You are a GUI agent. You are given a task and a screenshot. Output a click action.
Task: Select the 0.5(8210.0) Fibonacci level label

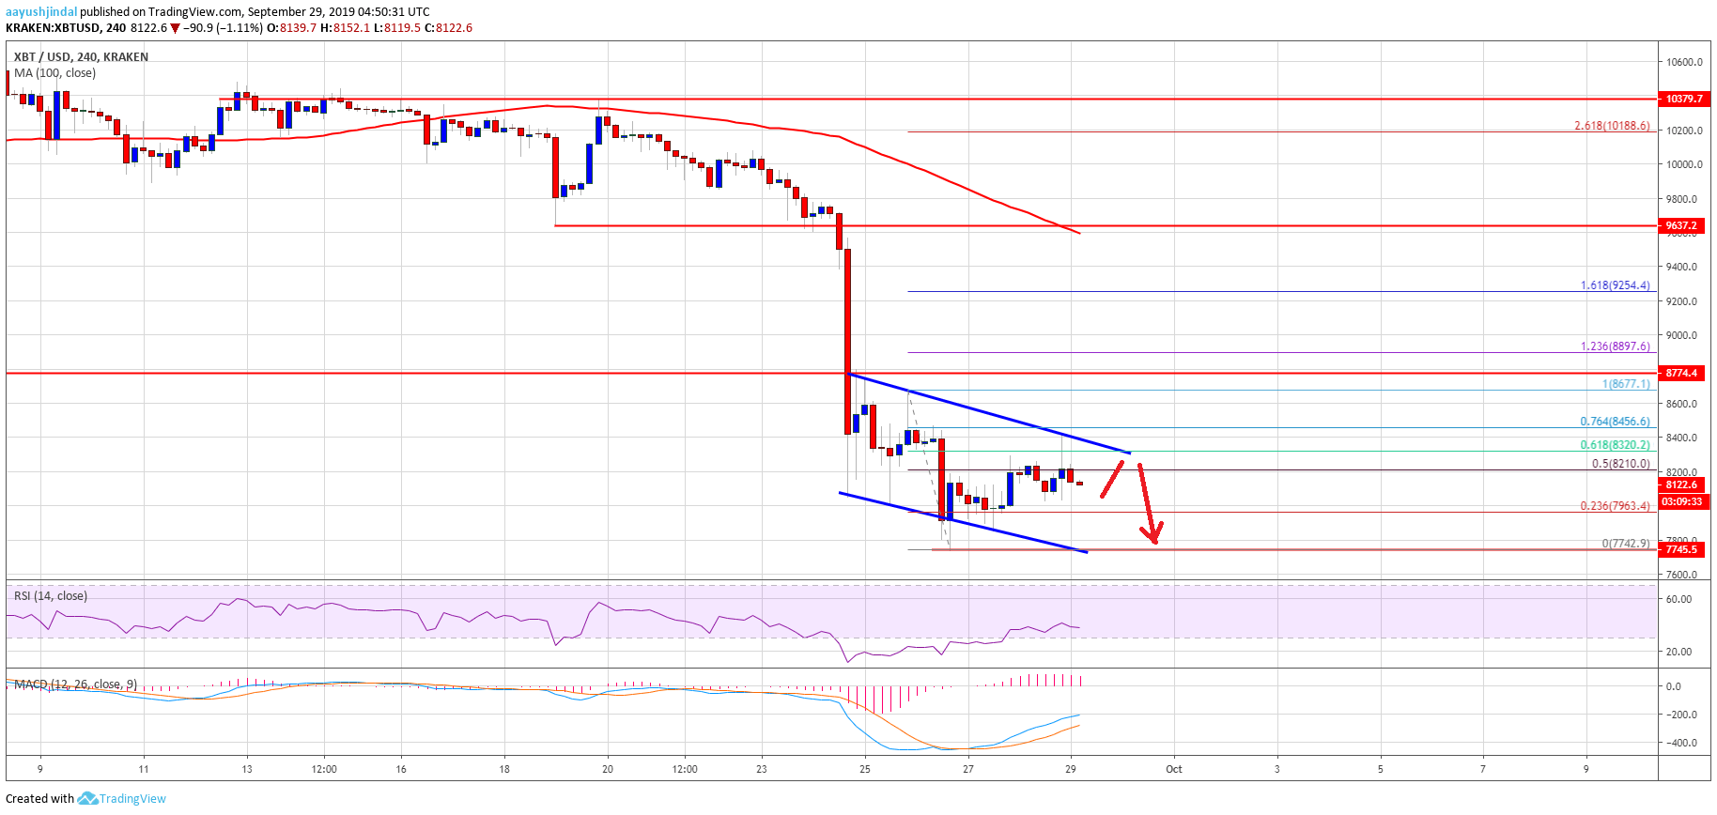pyautogui.click(x=1620, y=464)
